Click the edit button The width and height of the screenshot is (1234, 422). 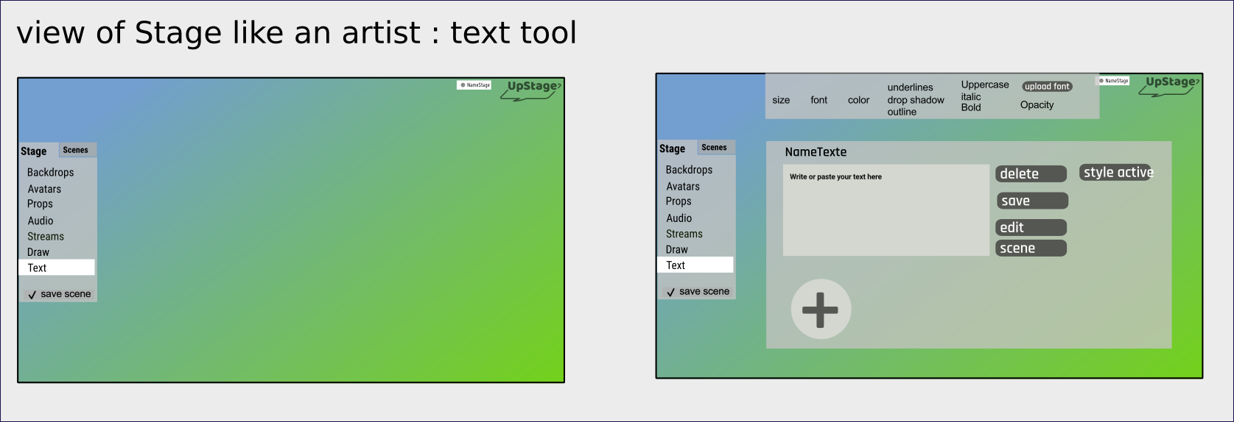(x=1031, y=227)
